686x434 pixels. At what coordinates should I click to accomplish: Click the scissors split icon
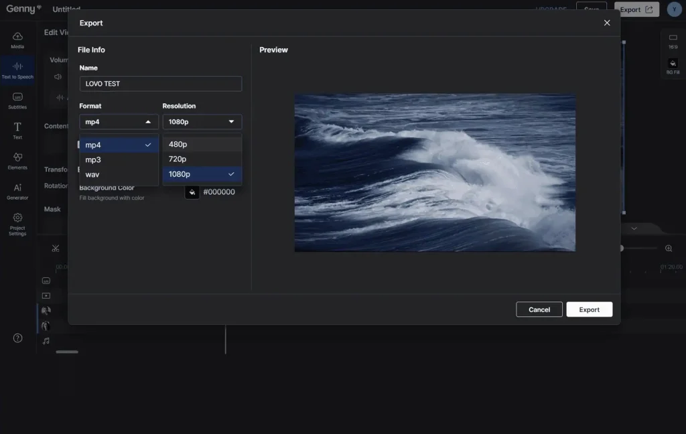click(56, 248)
